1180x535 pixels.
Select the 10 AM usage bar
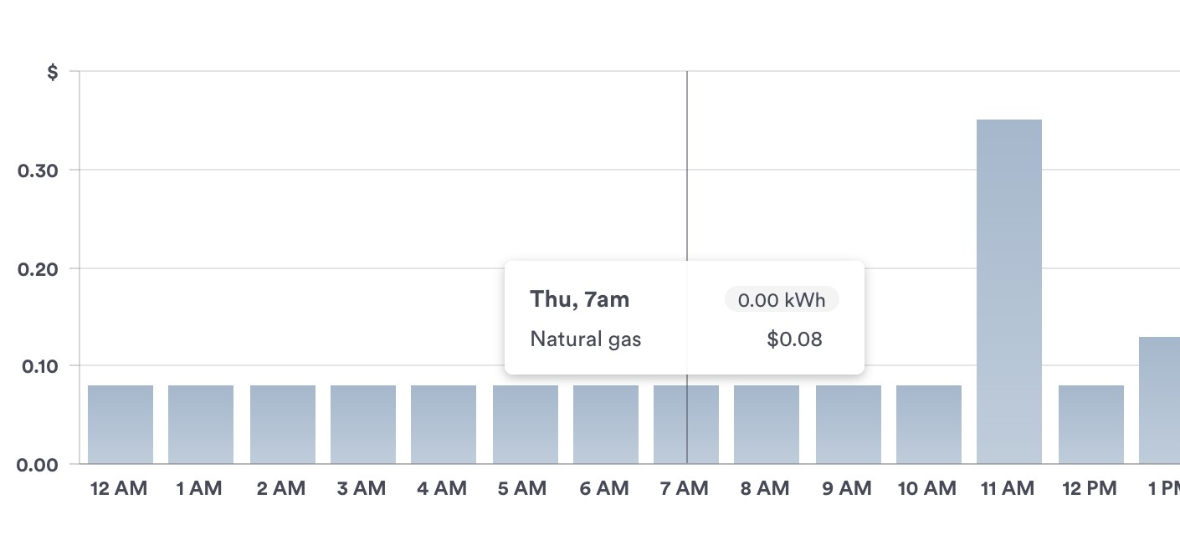929,424
